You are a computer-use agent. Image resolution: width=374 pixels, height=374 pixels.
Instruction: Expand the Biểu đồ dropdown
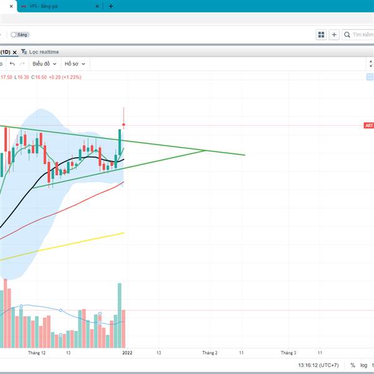point(44,64)
